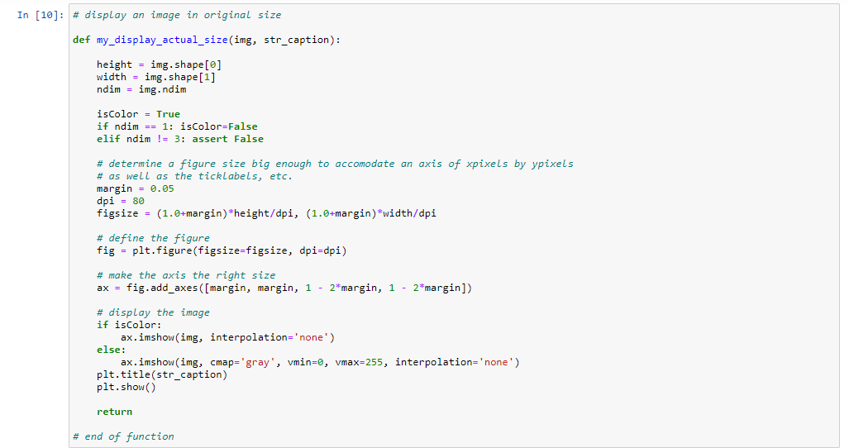Click the plt.show() line

(x=126, y=388)
